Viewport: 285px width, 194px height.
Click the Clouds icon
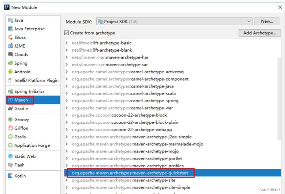(x=10, y=54)
